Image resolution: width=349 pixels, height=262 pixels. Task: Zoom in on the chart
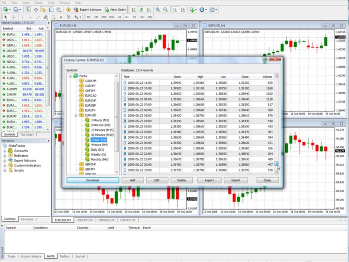point(158,9)
